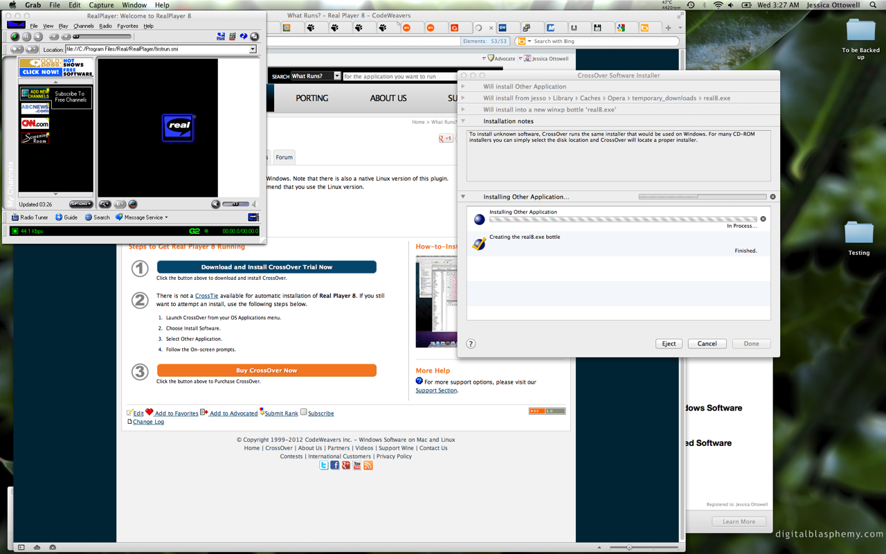Click Download and Install CrossOver Trial Now
The height and width of the screenshot is (554, 886).
tap(266, 267)
